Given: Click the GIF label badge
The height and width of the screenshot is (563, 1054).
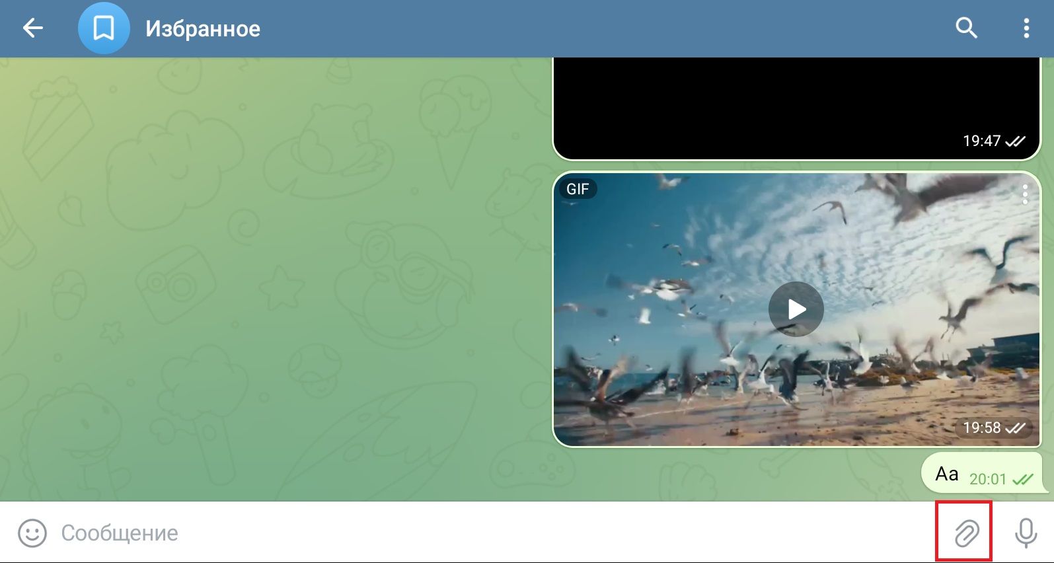Looking at the screenshot, I should 578,189.
